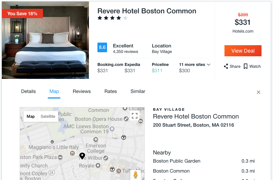Viewport: 273px width, 180px height.
Task: Click the Street View pegman icon
Action: point(136,175)
